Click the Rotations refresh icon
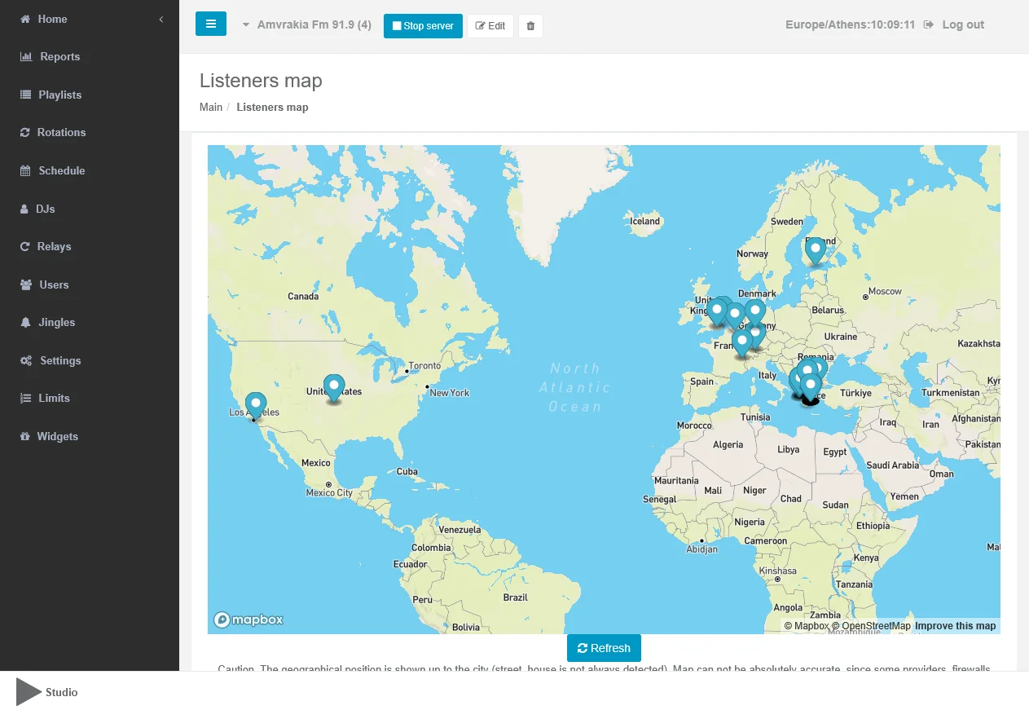Image resolution: width=1029 pixels, height=710 pixels. tap(25, 132)
